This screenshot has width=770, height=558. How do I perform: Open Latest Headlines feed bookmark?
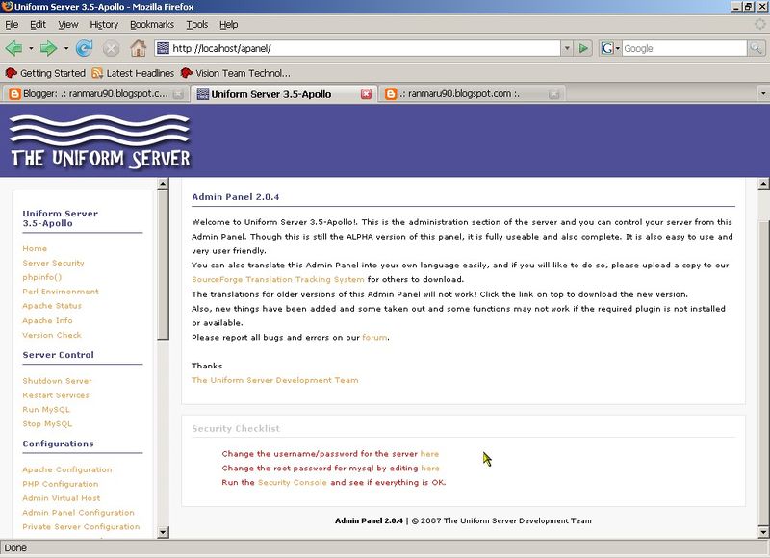(x=133, y=73)
